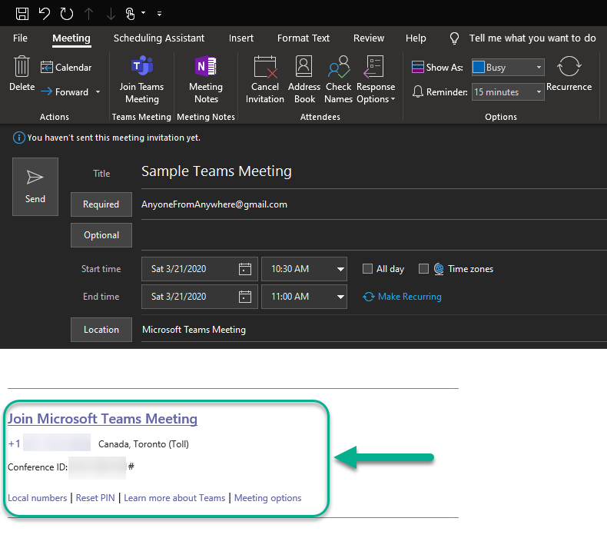Open the Format Text tab
Viewport: 607px width, 538px height.
303,38
